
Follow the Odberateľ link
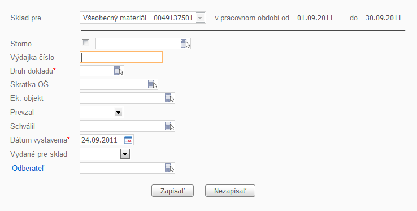pyautogui.click(x=28, y=169)
